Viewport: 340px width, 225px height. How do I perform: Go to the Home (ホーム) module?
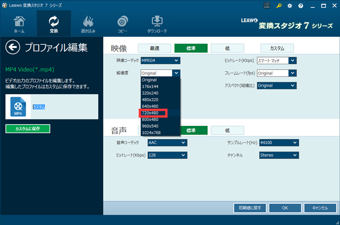[19, 24]
